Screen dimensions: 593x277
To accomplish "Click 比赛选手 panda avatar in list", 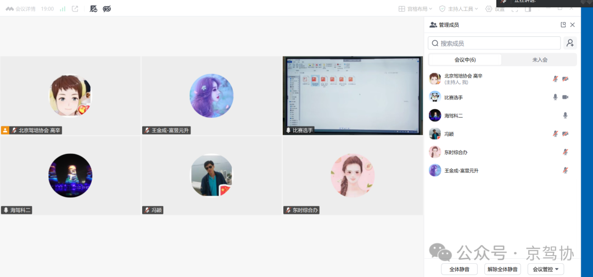I will pyautogui.click(x=435, y=97).
